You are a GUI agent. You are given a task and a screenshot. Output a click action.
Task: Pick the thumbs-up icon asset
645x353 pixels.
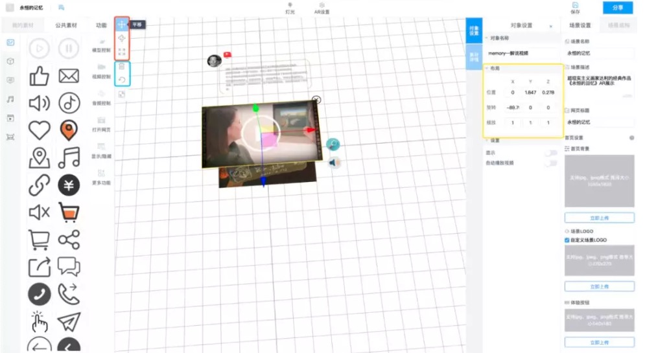pos(39,76)
